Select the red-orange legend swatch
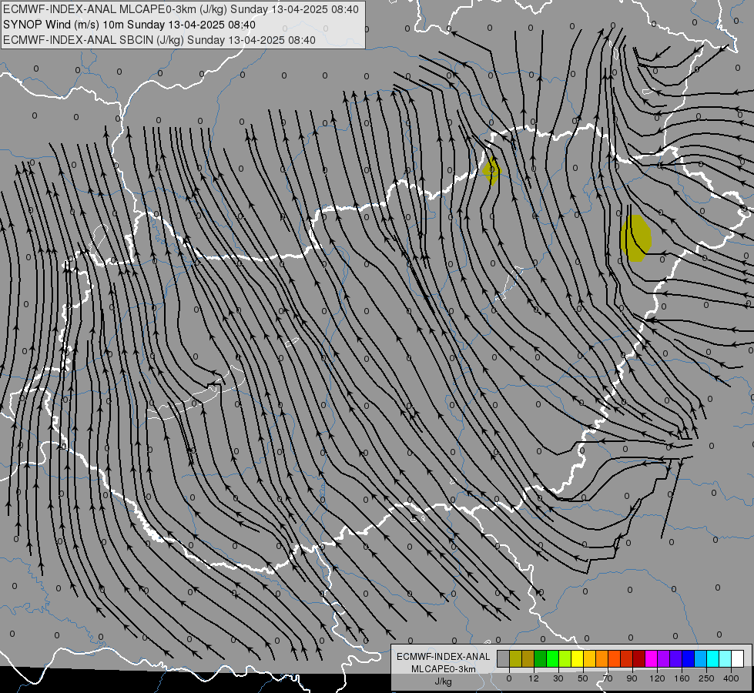Image resolution: width=754 pixels, height=693 pixels. [615, 658]
